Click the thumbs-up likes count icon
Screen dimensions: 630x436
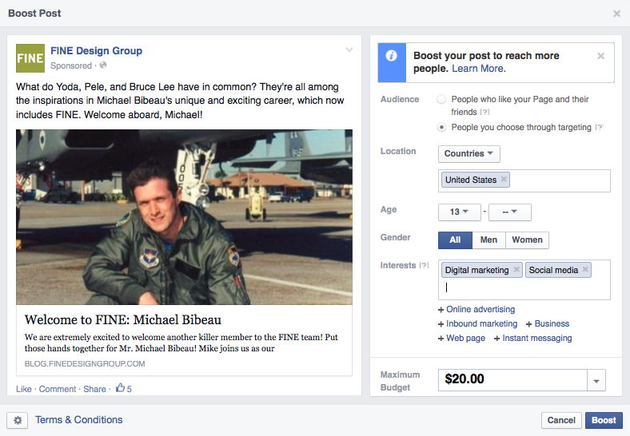pos(120,387)
